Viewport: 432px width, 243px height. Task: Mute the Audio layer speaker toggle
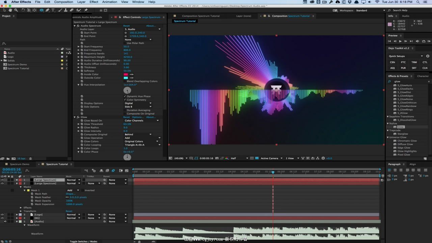(x=5, y=221)
